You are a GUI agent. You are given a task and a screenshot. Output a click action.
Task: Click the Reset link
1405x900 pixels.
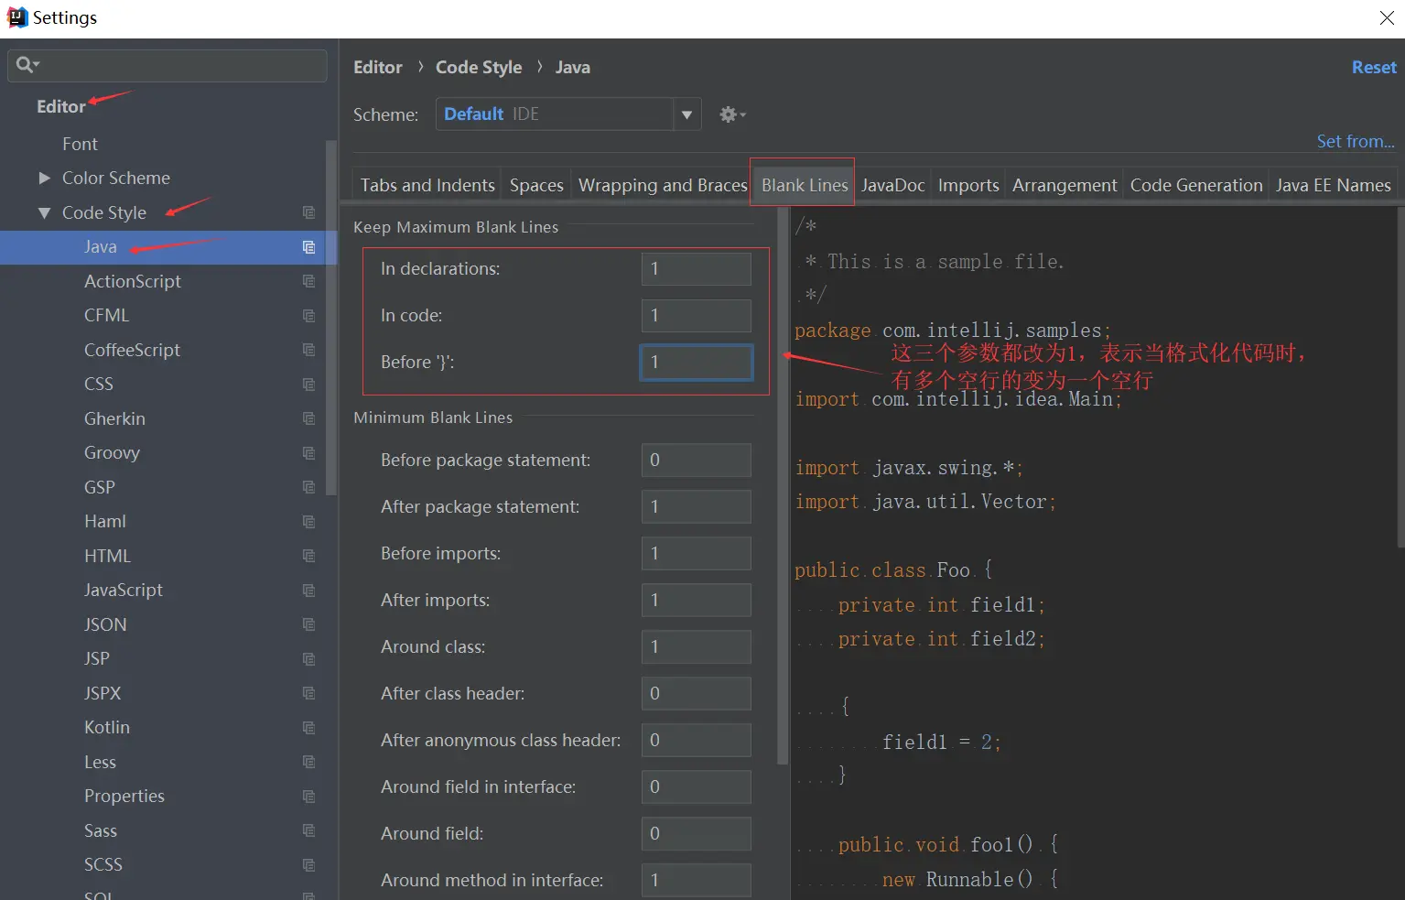[x=1374, y=68]
